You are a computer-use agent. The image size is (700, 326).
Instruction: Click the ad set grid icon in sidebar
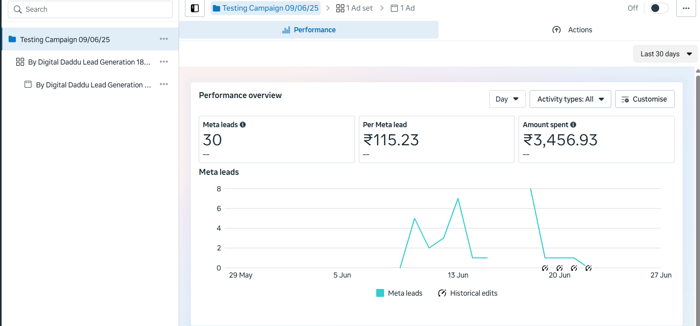20,62
